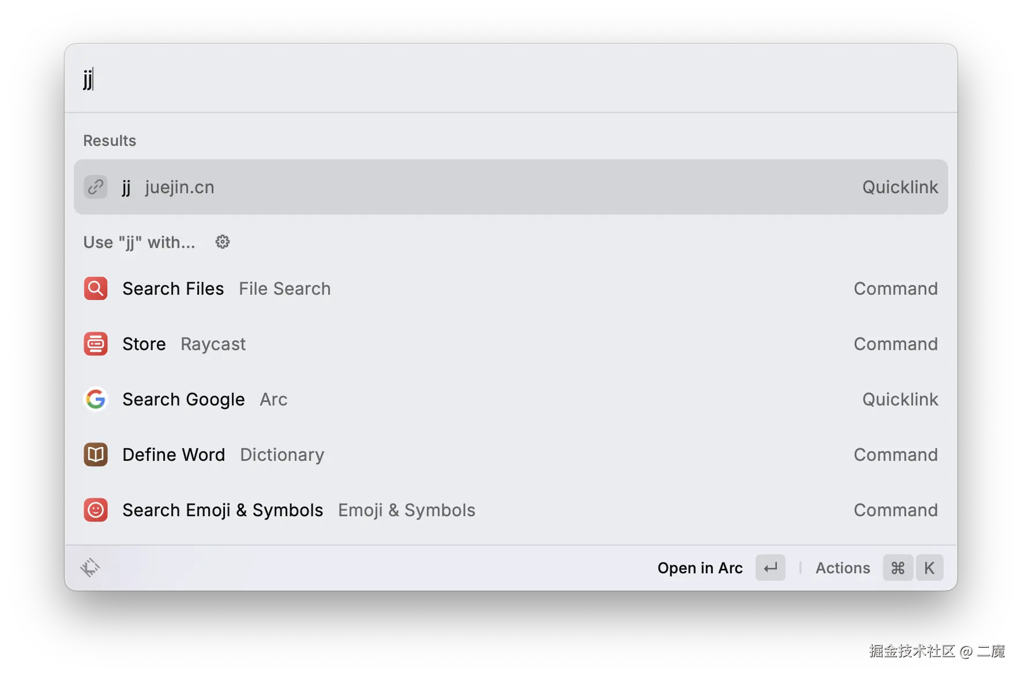Click the Return key icon beside Open in Arc
This screenshot has height=676, width=1022.
click(771, 568)
